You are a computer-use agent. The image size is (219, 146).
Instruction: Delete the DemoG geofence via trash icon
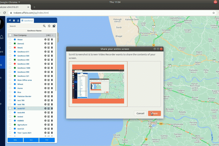(52, 44)
